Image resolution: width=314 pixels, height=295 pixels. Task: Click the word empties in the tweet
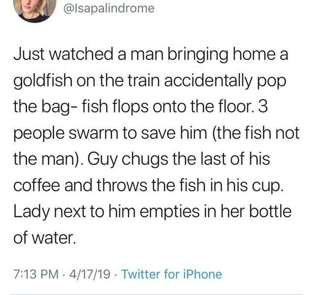(170, 212)
